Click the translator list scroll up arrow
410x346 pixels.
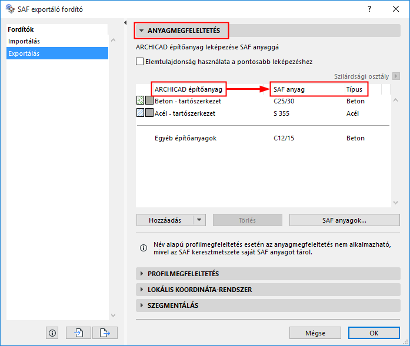[113, 40]
